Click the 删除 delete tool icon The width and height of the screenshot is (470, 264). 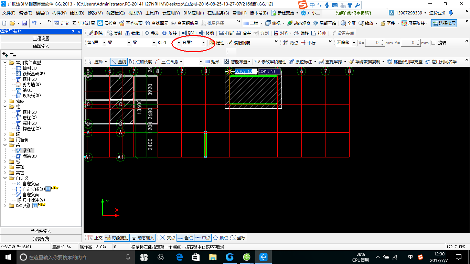click(95, 33)
